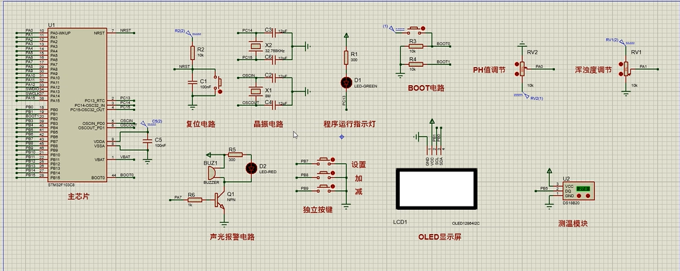Click the R2(2) voltage probe marker

click(x=188, y=32)
